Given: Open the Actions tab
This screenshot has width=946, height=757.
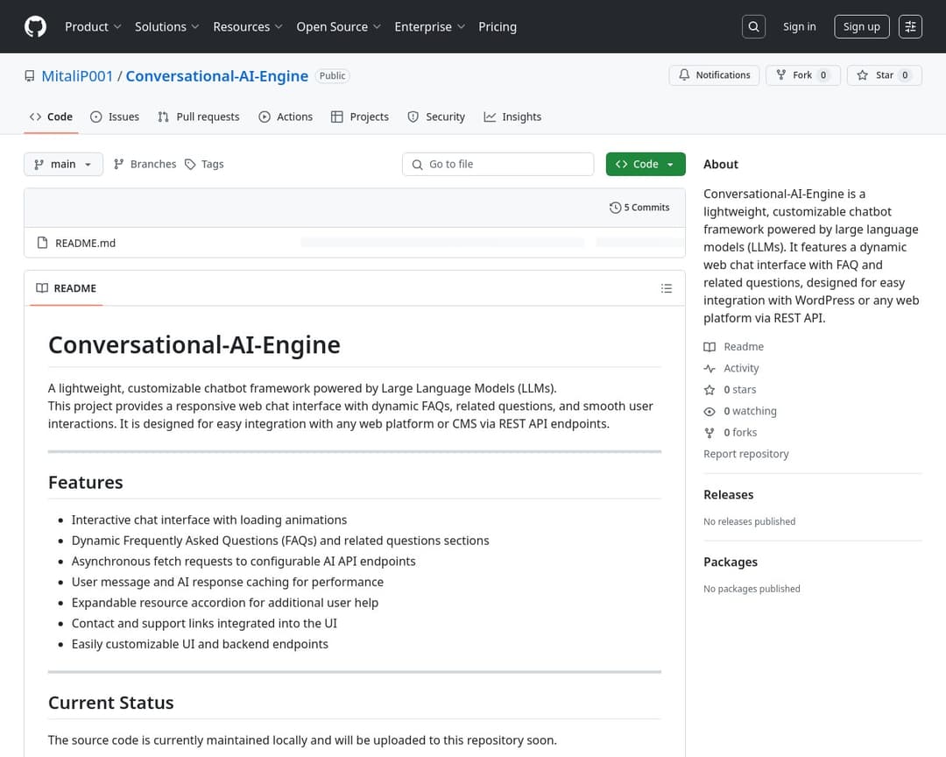Looking at the screenshot, I should point(286,117).
